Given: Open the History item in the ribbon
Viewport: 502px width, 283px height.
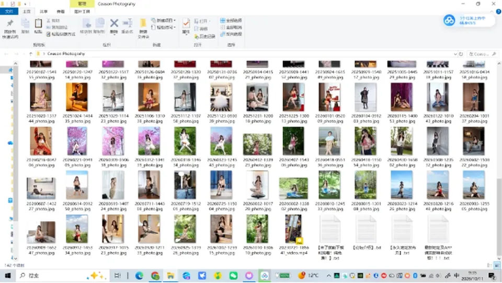Looking at the screenshot, I should 204,37.
